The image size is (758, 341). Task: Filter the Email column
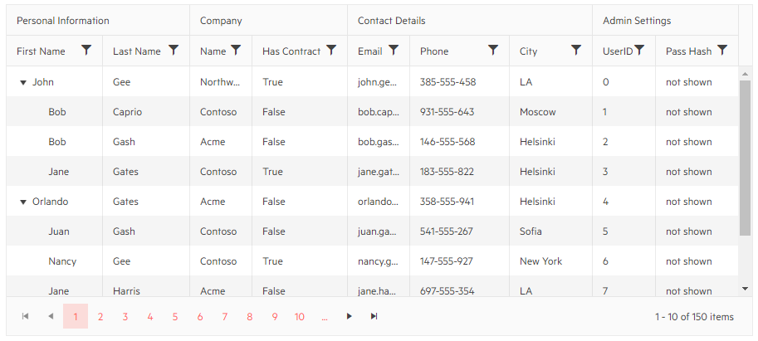pyautogui.click(x=394, y=51)
